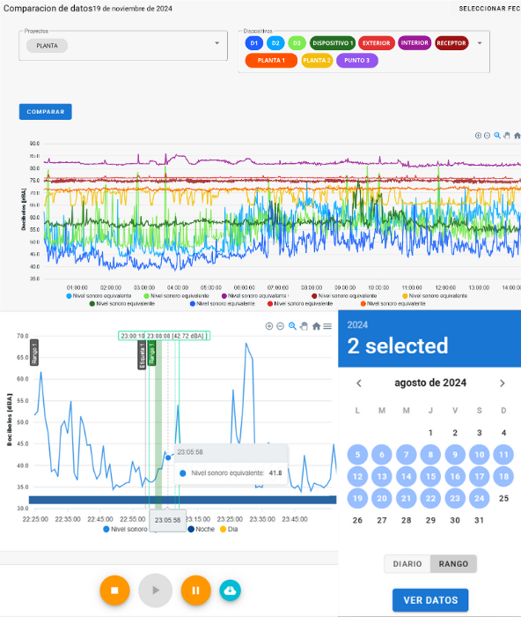Select day 28 in August calendar
This screenshot has width=521, height=617.
point(407,520)
